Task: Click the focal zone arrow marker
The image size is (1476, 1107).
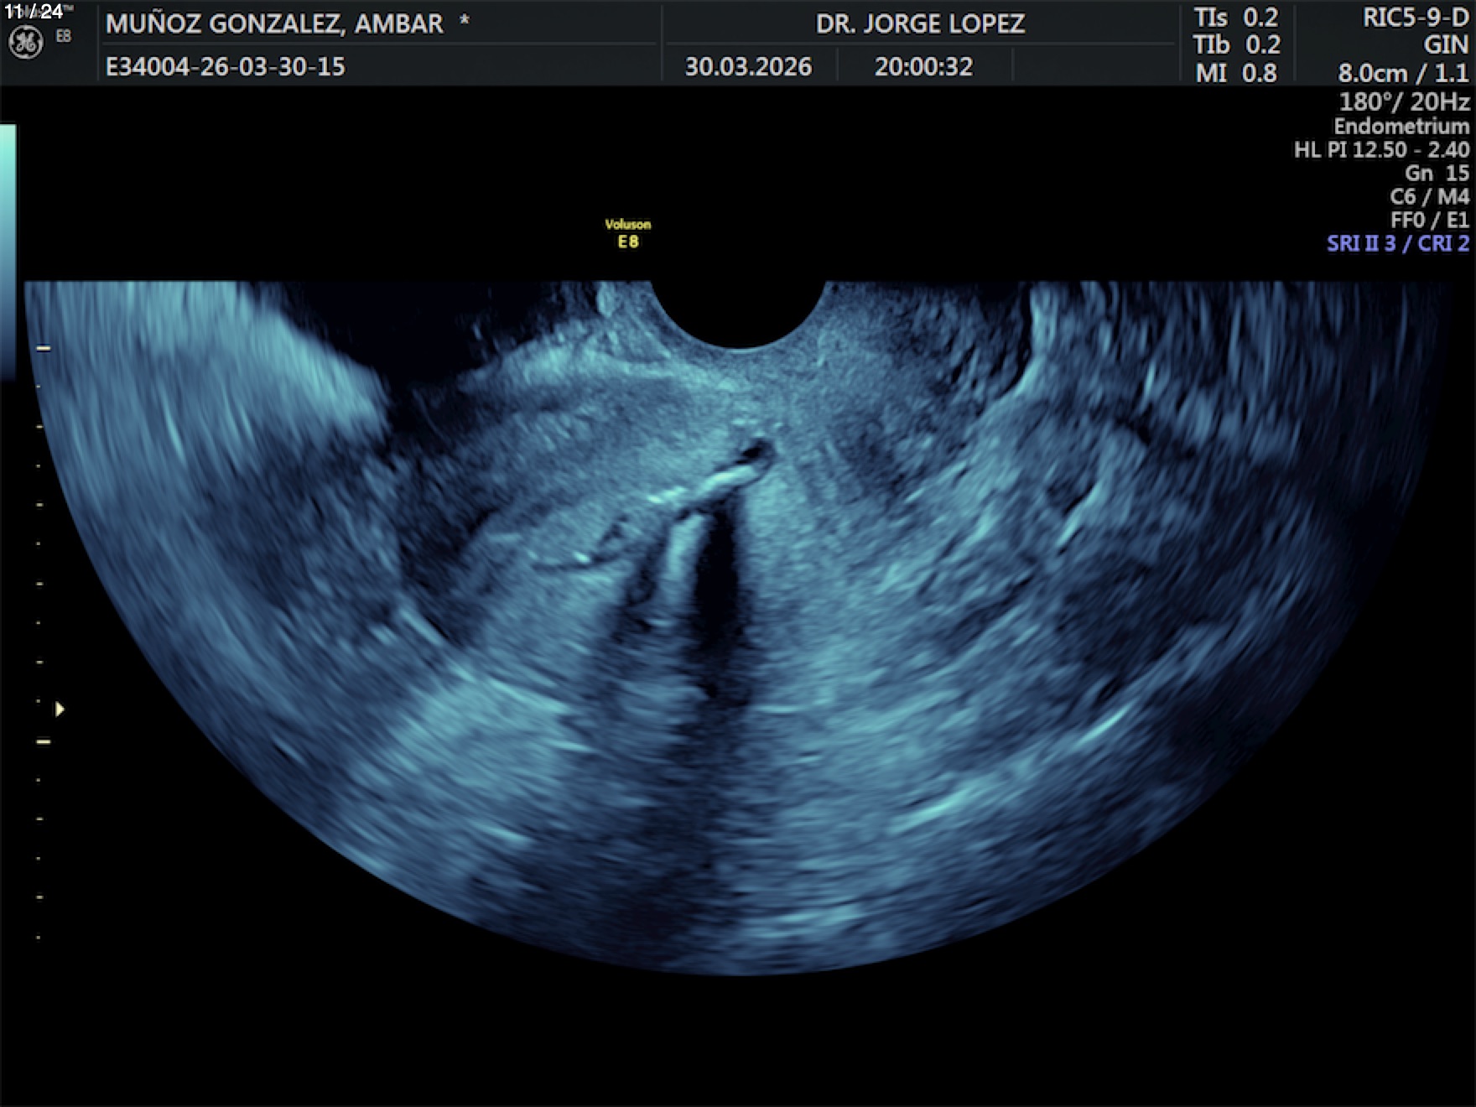Action: point(60,709)
